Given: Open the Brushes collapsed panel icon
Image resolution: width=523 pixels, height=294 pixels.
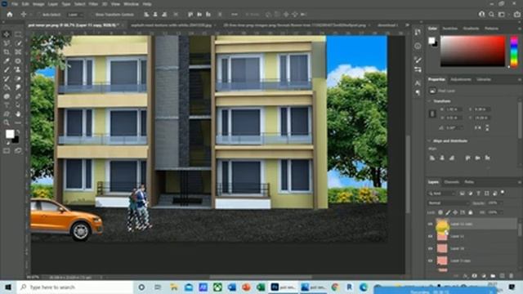Looking at the screenshot, I should 418,60.
